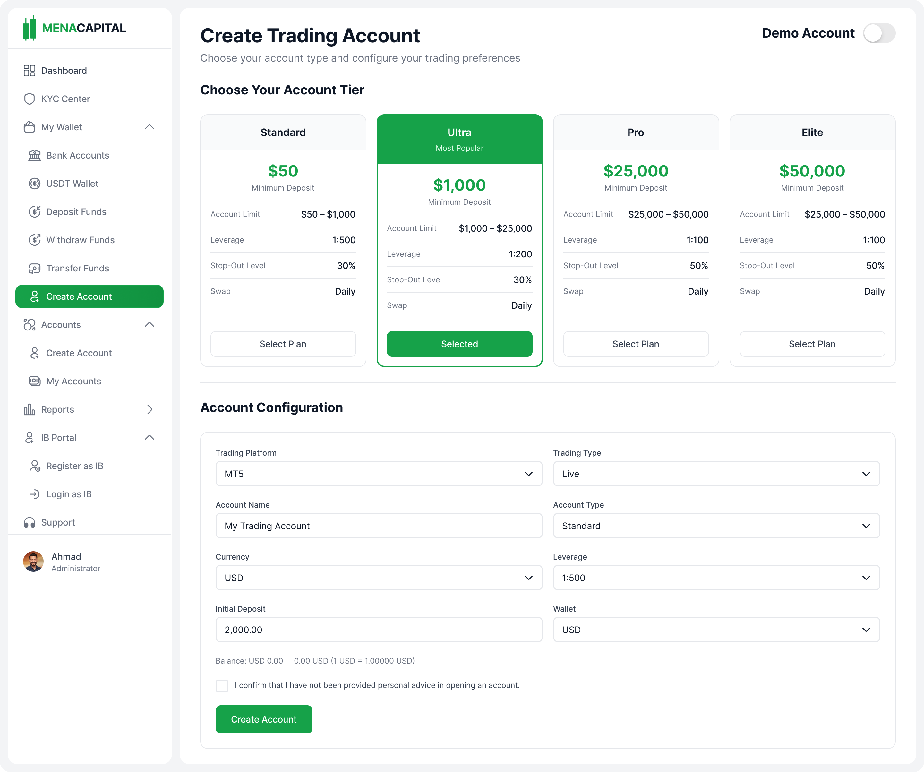Expand the Reports section chevron
The width and height of the screenshot is (924, 772).
click(150, 409)
